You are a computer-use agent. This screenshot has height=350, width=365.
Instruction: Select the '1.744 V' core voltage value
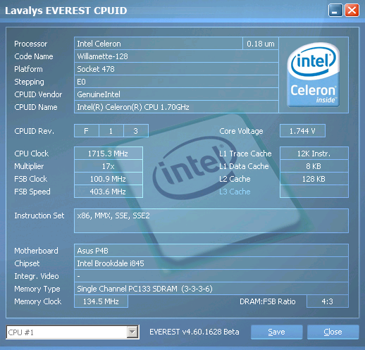coord(302,131)
